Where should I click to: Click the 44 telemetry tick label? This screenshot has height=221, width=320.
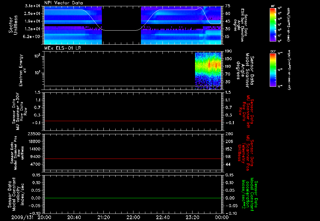pos(228,164)
